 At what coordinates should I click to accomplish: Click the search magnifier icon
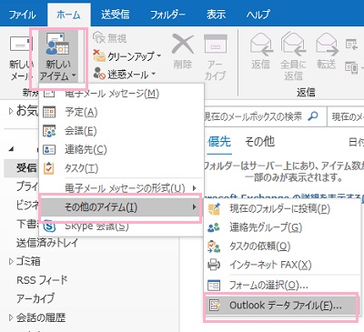coord(313,116)
